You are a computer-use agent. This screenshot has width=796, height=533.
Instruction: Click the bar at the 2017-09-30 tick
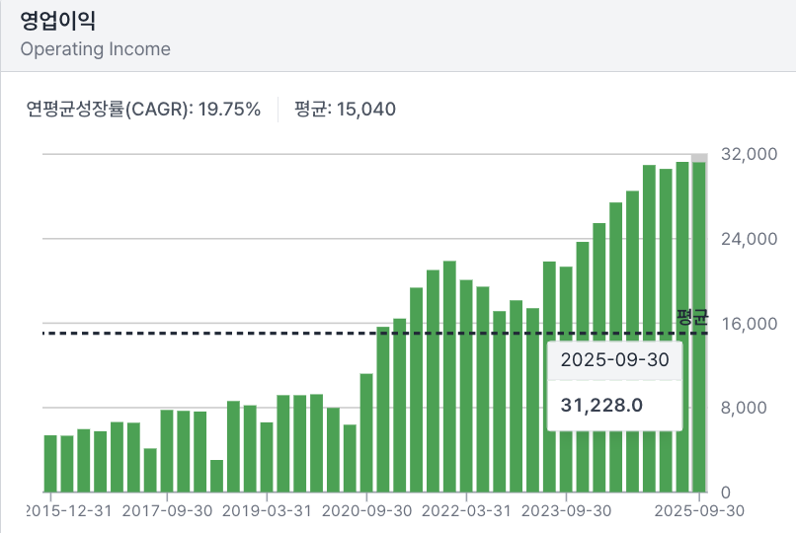[167, 451]
